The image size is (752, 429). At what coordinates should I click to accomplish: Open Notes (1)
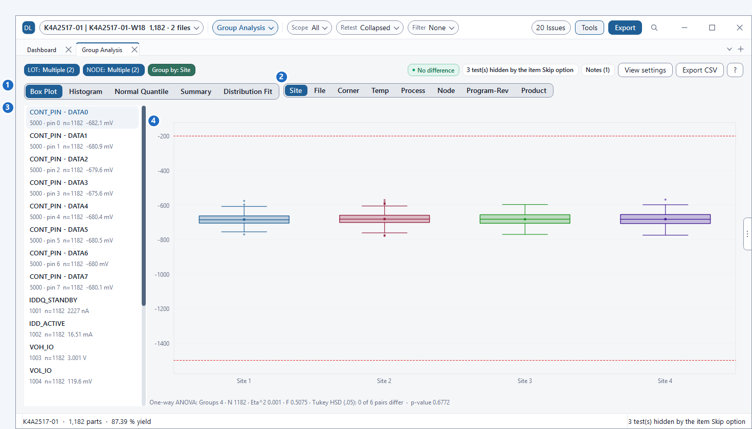tap(598, 70)
